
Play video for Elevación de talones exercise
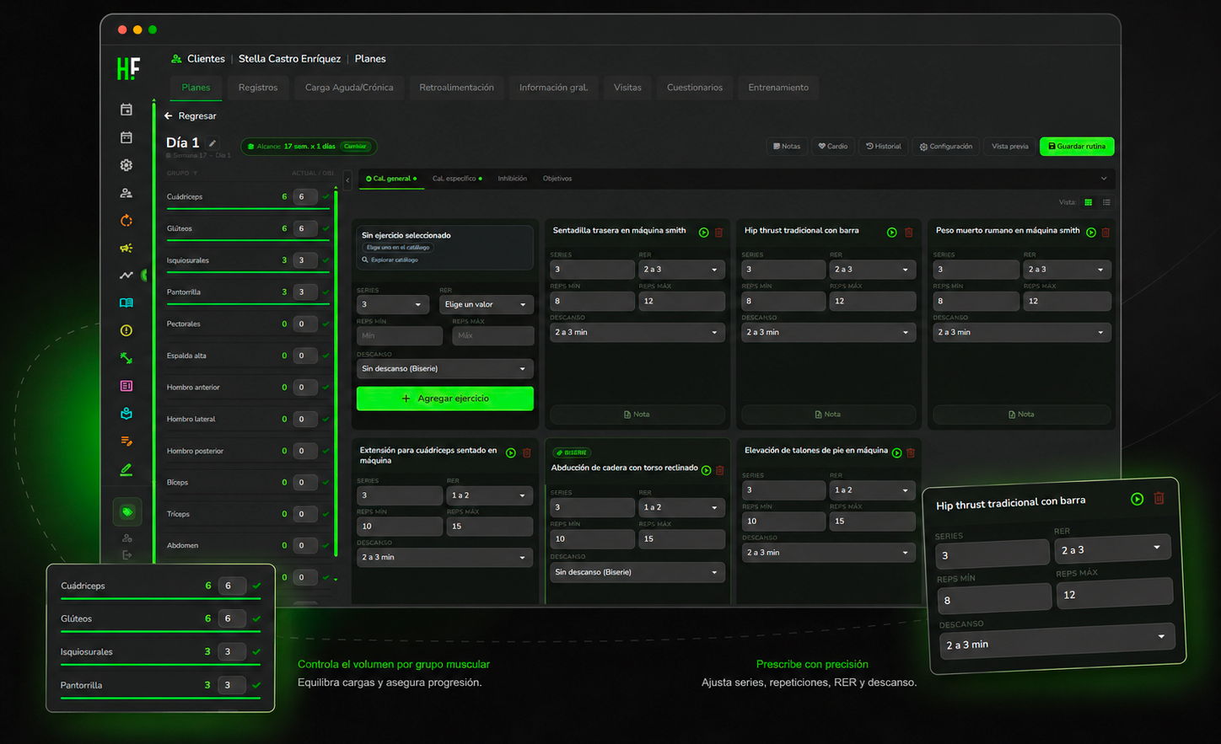[x=897, y=453]
